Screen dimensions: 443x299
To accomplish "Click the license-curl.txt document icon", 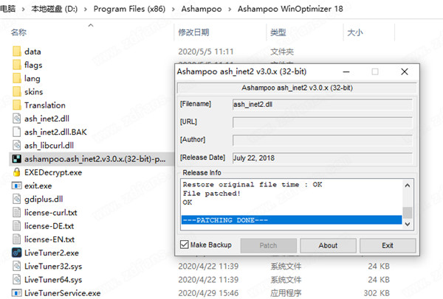I will tap(17, 213).
